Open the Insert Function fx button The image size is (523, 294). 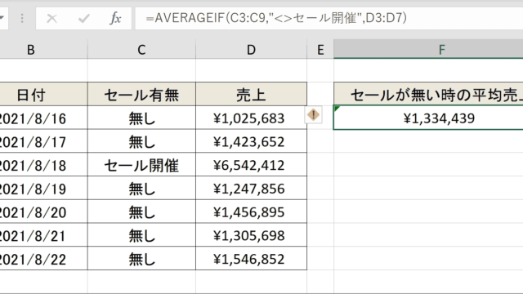pos(115,18)
